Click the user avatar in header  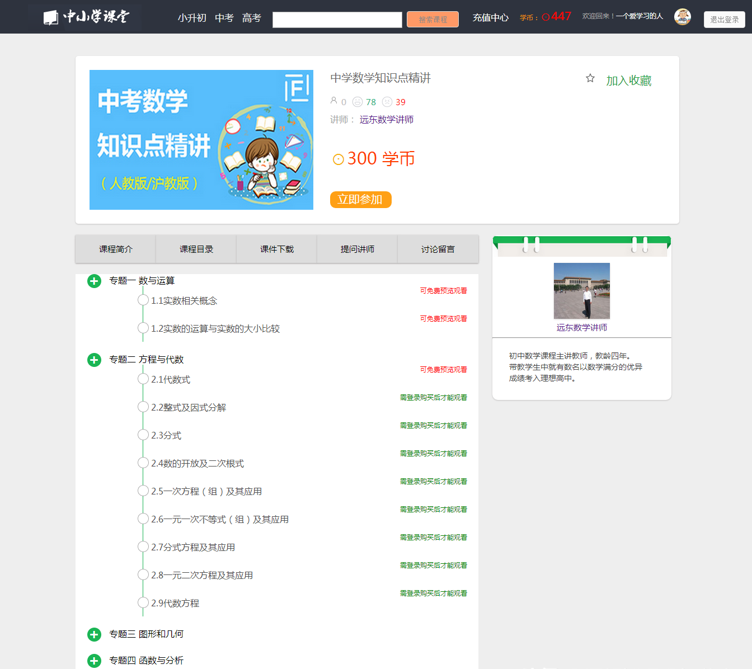pos(683,17)
